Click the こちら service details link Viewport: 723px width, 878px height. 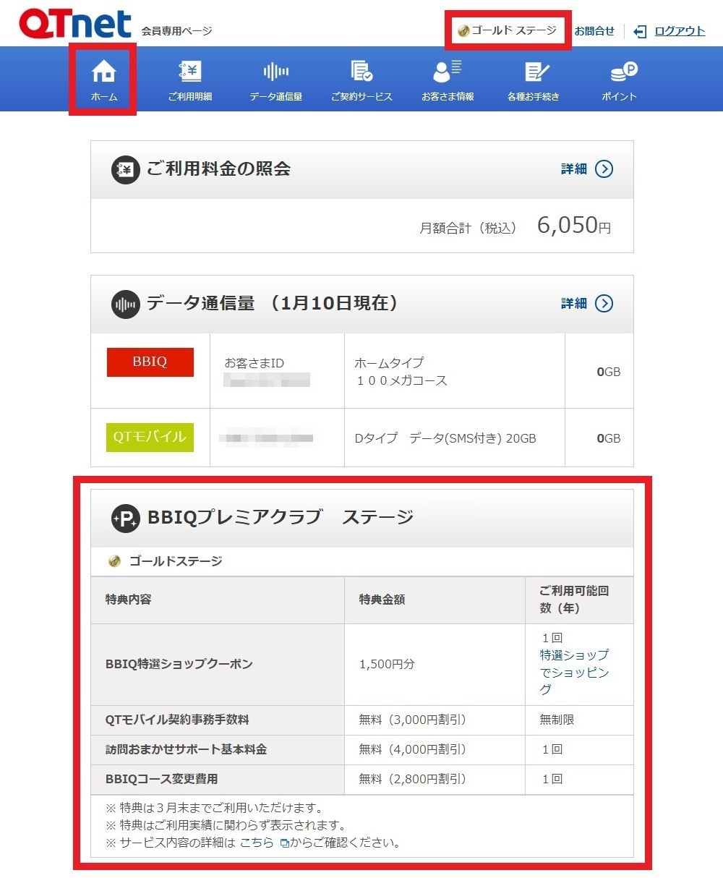click(257, 843)
